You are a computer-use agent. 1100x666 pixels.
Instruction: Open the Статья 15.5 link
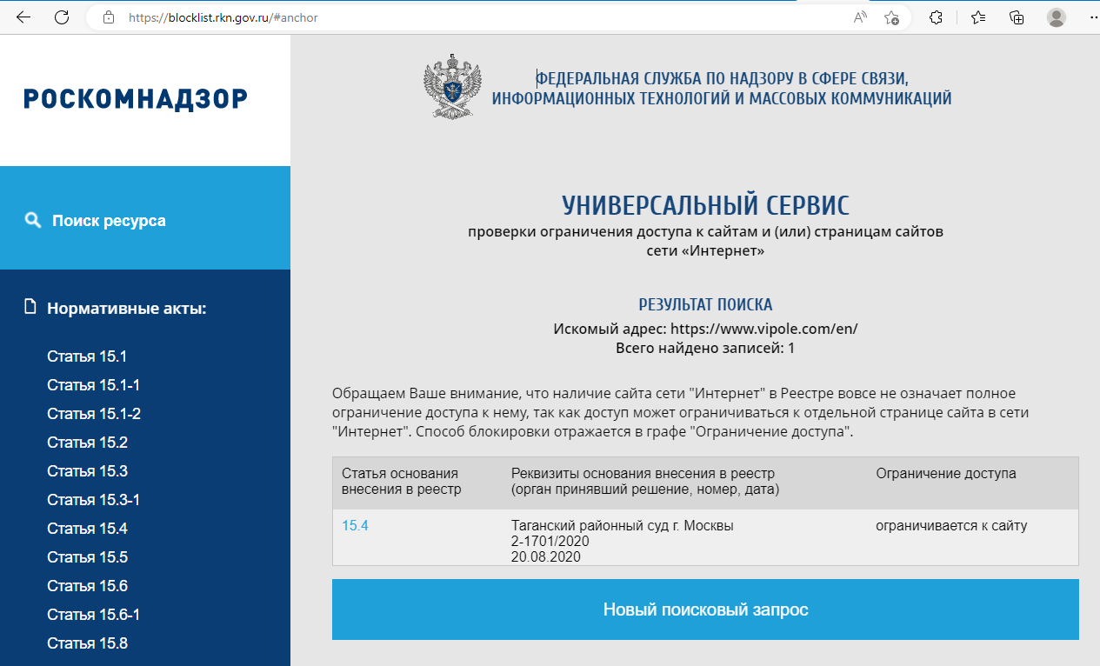[87, 557]
